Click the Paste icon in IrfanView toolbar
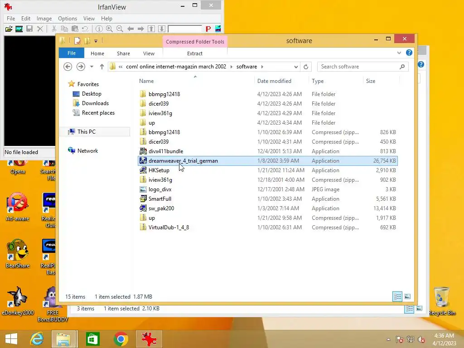Viewport: 464px width, 348px height. coord(75,29)
